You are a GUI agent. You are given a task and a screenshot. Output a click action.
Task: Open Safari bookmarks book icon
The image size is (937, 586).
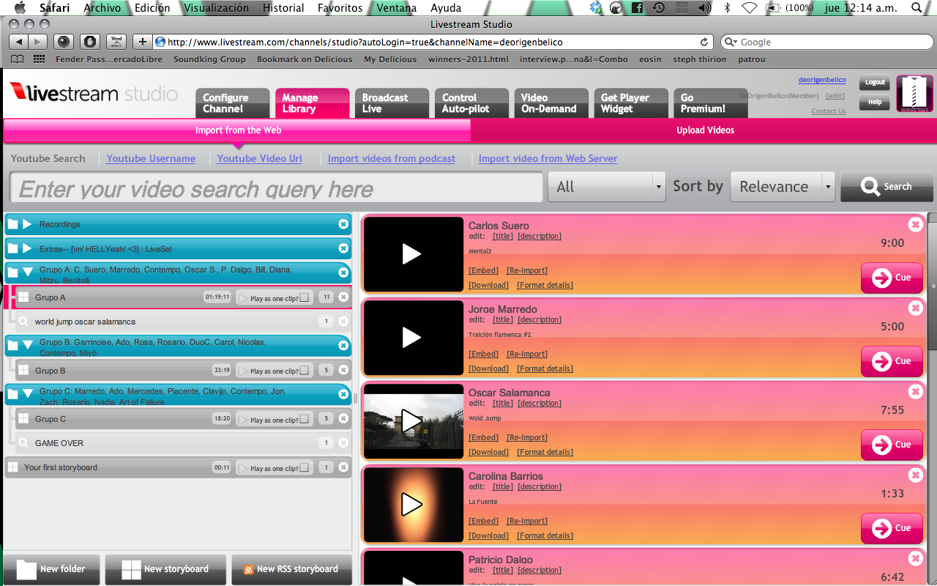tap(17, 59)
